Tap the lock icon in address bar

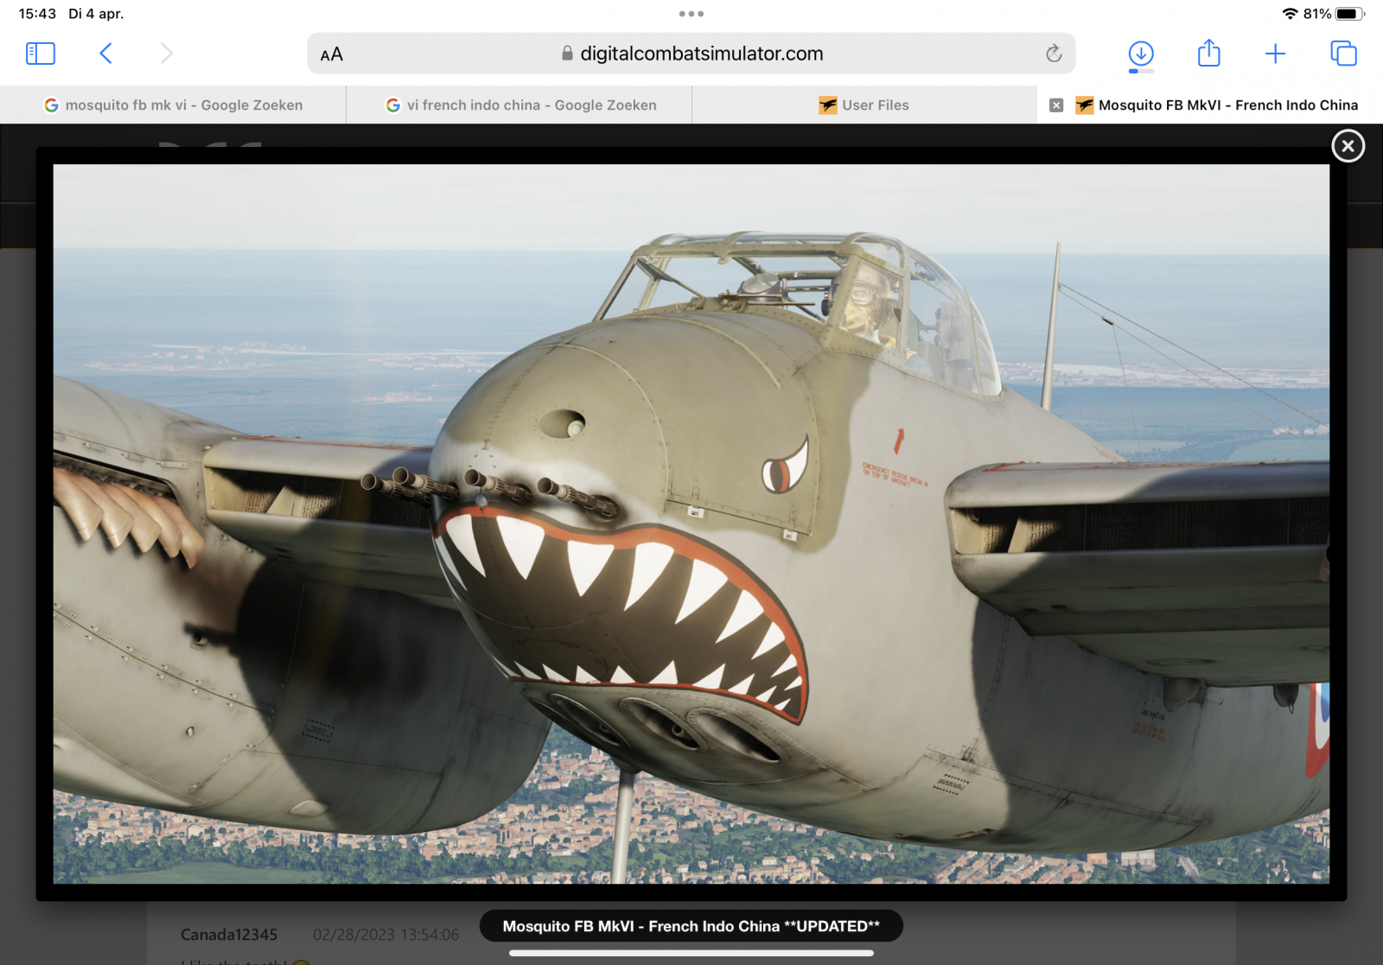(x=567, y=54)
